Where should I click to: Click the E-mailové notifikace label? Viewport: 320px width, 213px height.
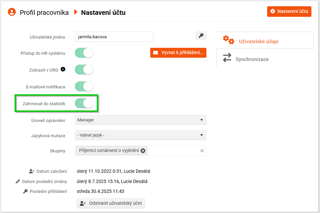coord(46,87)
